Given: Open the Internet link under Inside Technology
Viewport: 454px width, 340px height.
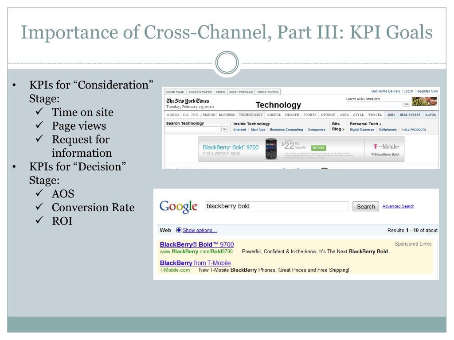Looking at the screenshot, I should point(240,130).
